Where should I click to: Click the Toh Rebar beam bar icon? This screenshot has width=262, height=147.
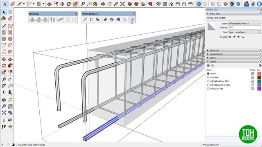pyautogui.click(x=60, y=20)
